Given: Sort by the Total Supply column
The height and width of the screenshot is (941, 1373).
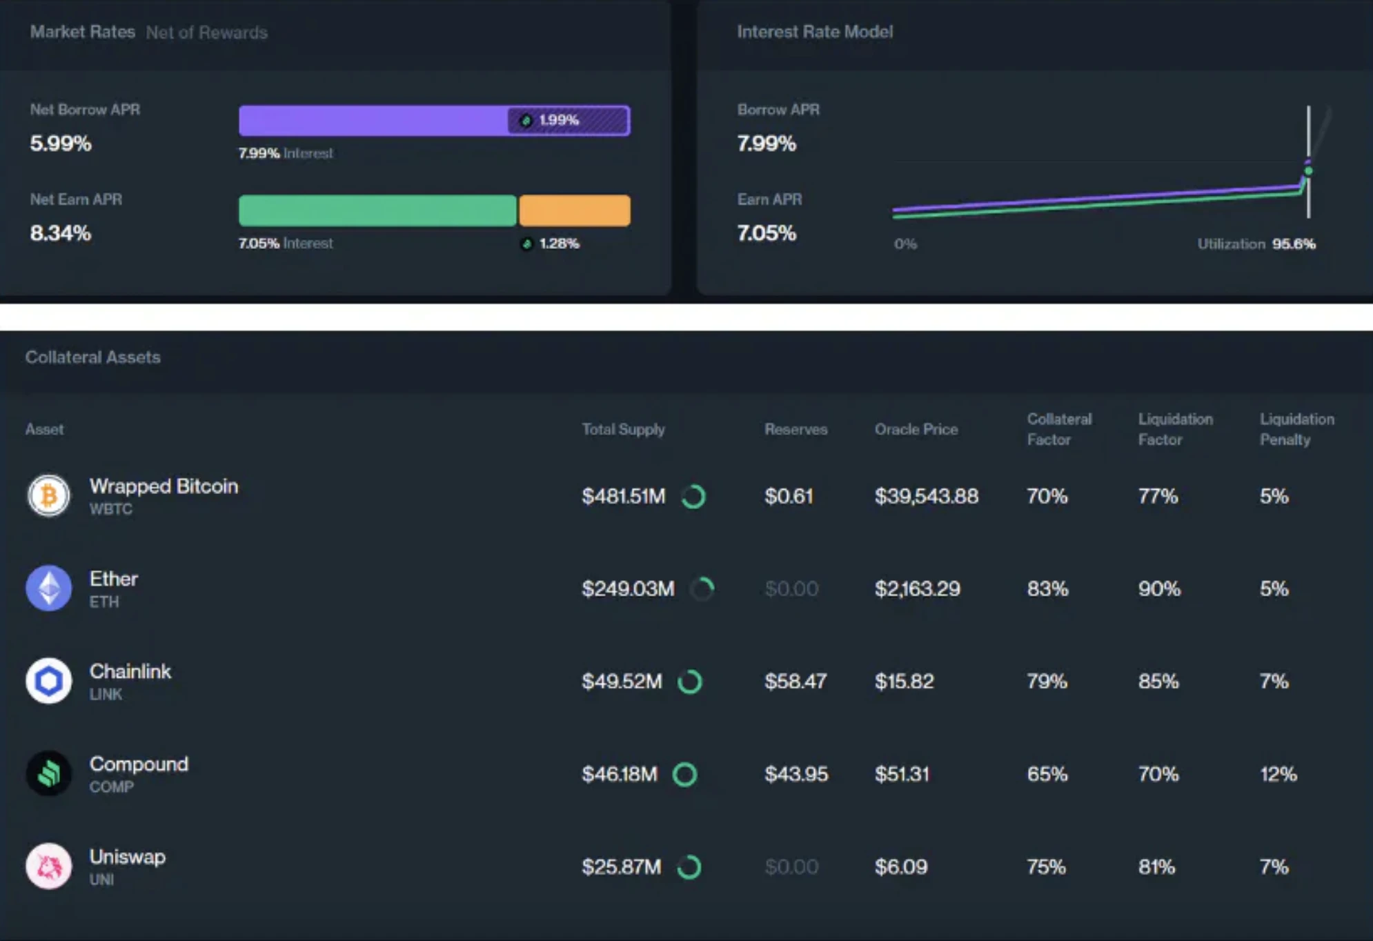Looking at the screenshot, I should (623, 429).
